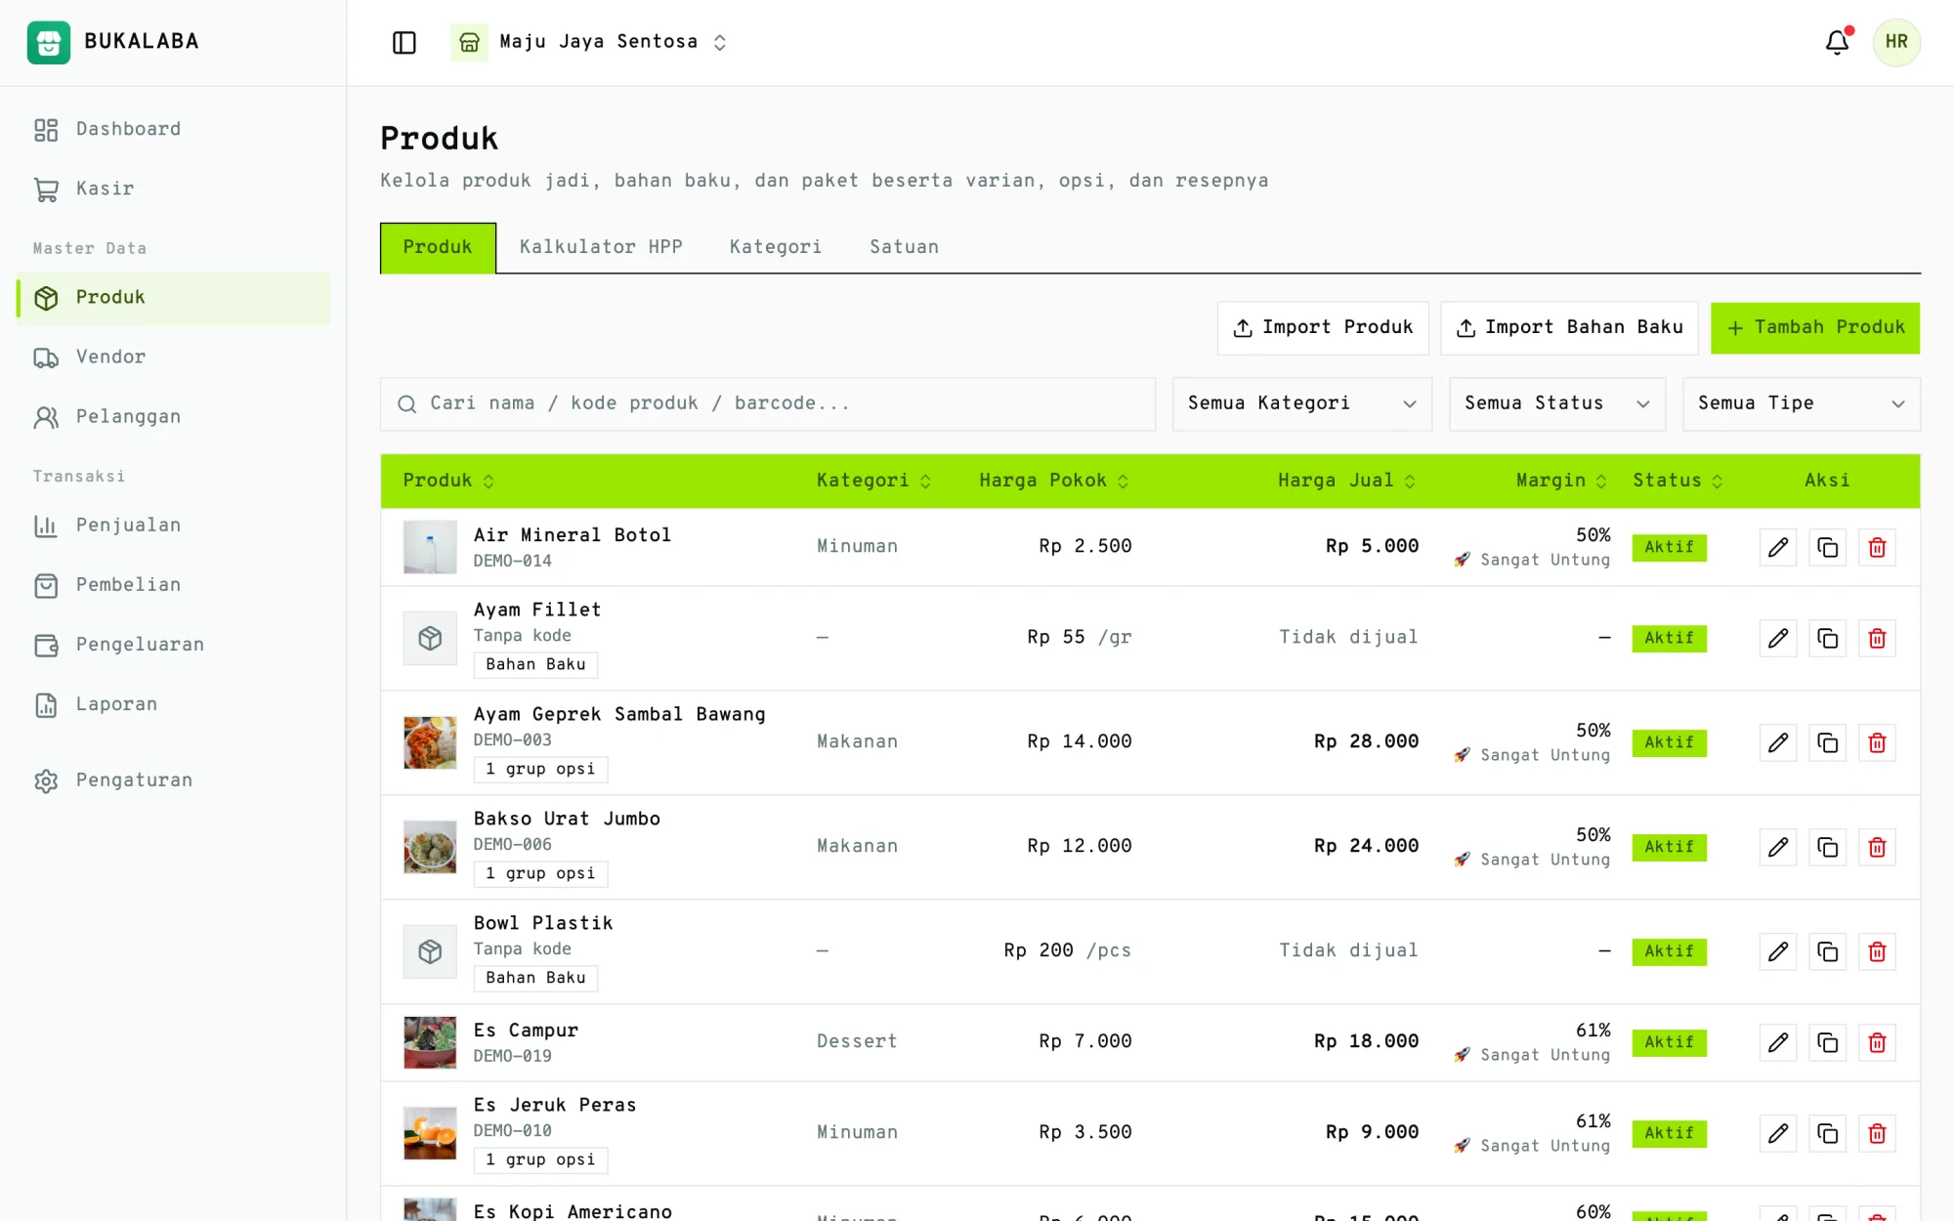Open Kasir from the sidebar

pos(173,189)
